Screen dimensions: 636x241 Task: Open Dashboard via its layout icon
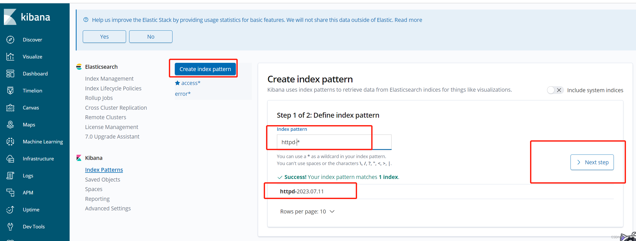pyautogui.click(x=10, y=74)
